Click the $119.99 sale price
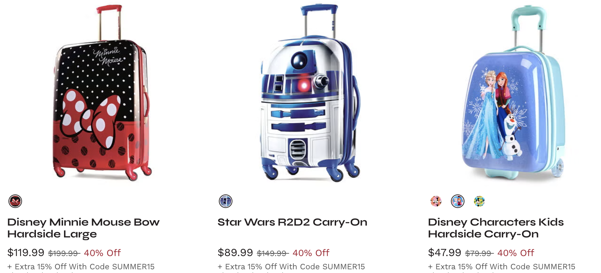 pos(26,253)
